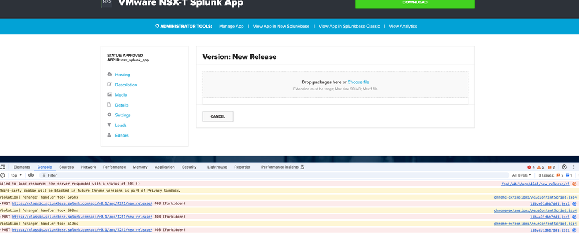The image size is (579, 249).
Task: Click the Hosting cloud icon in sidebar
Action: pyautogui.click(x=110, y=74)
